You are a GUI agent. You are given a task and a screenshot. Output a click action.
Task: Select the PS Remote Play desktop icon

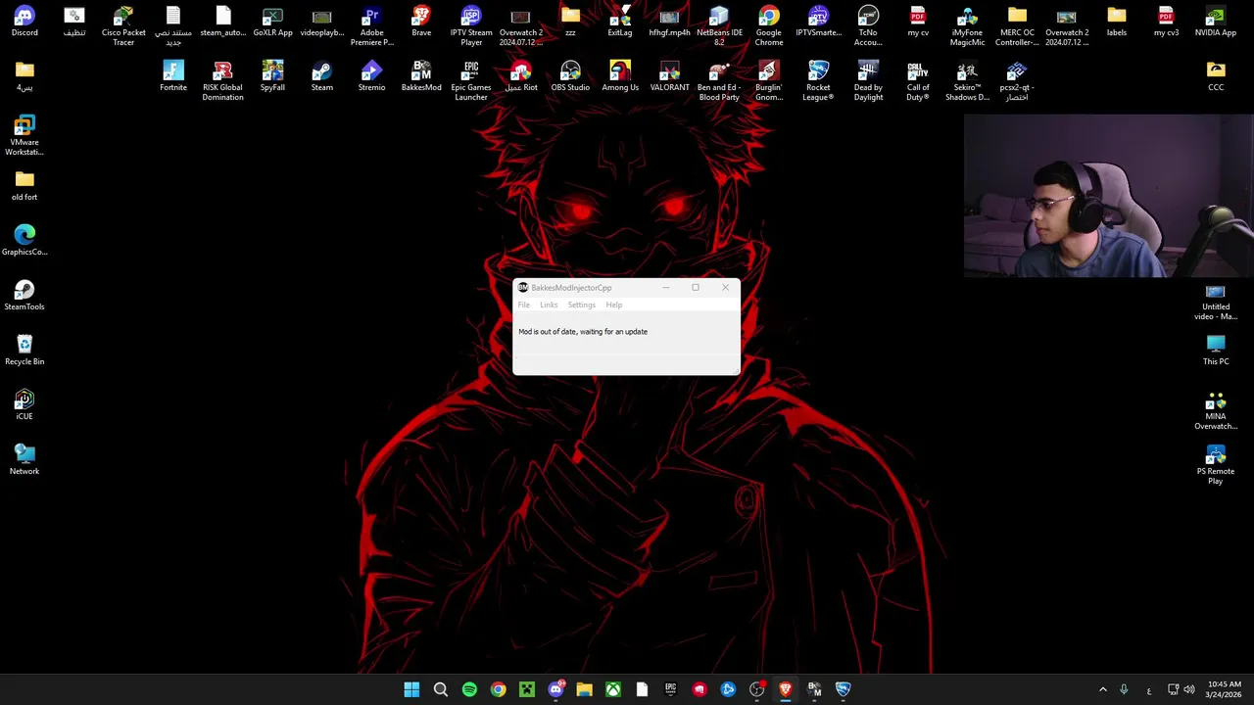click(1216, 465)
